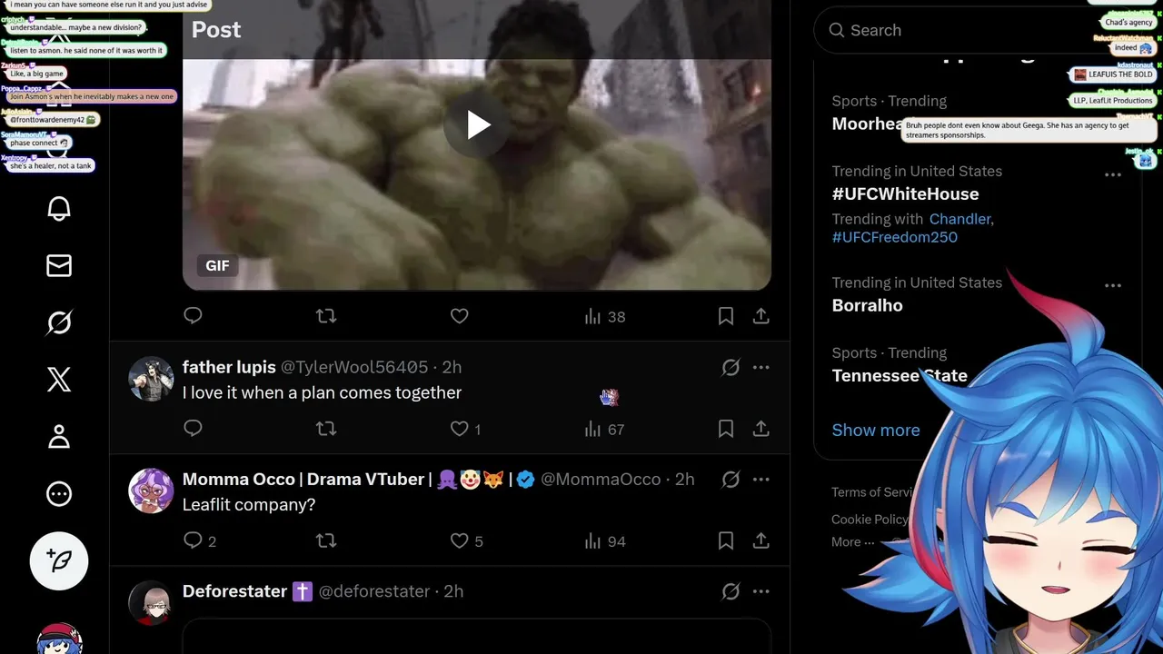Play the Hulk GIF
This screenshot has width=1163, height=654.
click(x=477, y=125)
